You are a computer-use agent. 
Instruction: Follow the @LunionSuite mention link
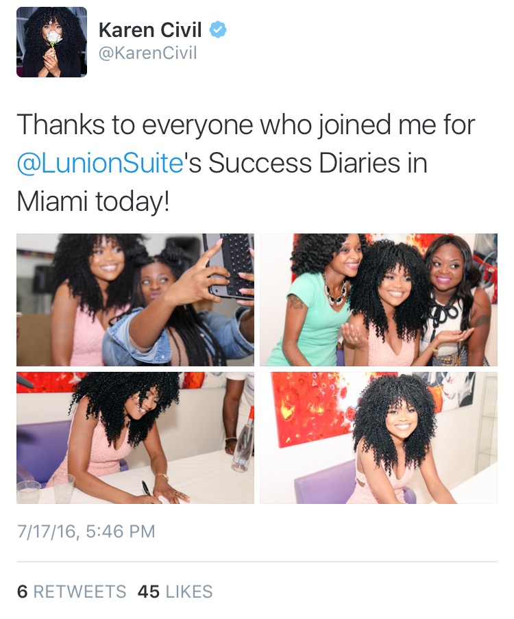point(100,163)
